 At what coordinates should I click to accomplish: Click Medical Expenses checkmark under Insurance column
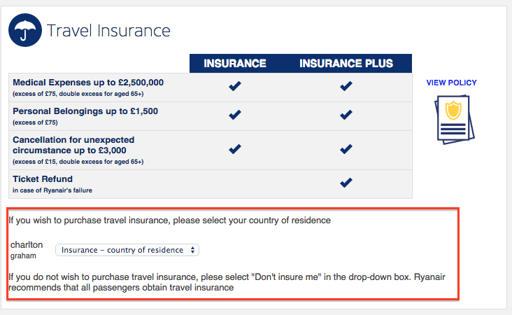tap(235, 86)
